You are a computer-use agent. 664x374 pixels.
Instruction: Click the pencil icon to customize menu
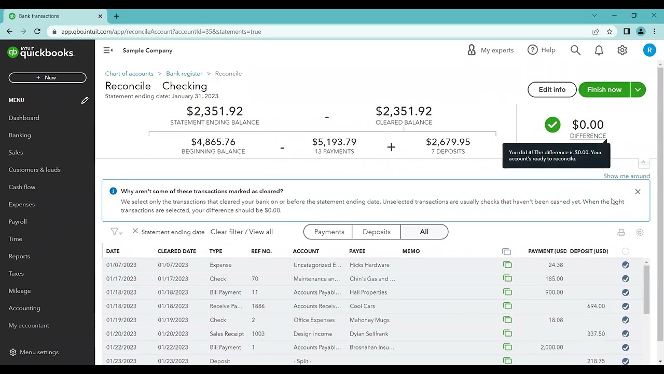85,100
